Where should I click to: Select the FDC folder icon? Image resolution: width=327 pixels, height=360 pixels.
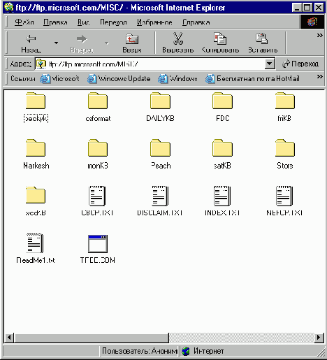[222, 101]
